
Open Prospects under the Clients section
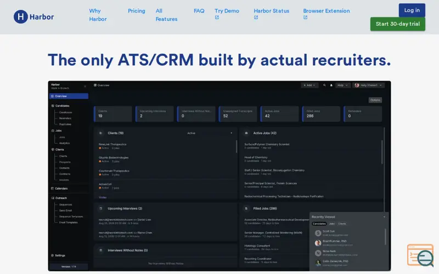pos(65,162)
